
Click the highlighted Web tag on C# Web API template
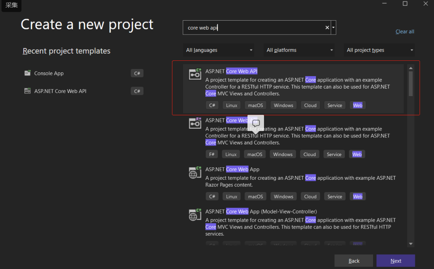tap(358, 105)
